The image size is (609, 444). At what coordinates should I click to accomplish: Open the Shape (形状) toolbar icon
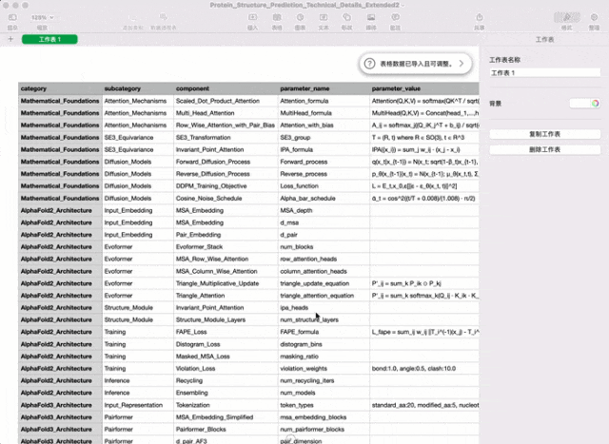tap(346, 18)
